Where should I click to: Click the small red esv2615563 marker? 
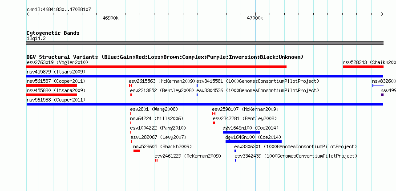[130, 85]
